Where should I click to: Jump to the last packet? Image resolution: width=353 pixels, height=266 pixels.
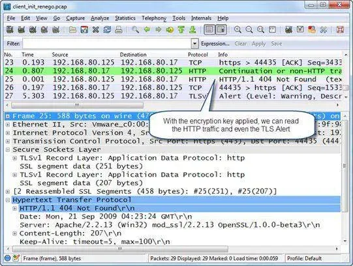tap(192, 30)
